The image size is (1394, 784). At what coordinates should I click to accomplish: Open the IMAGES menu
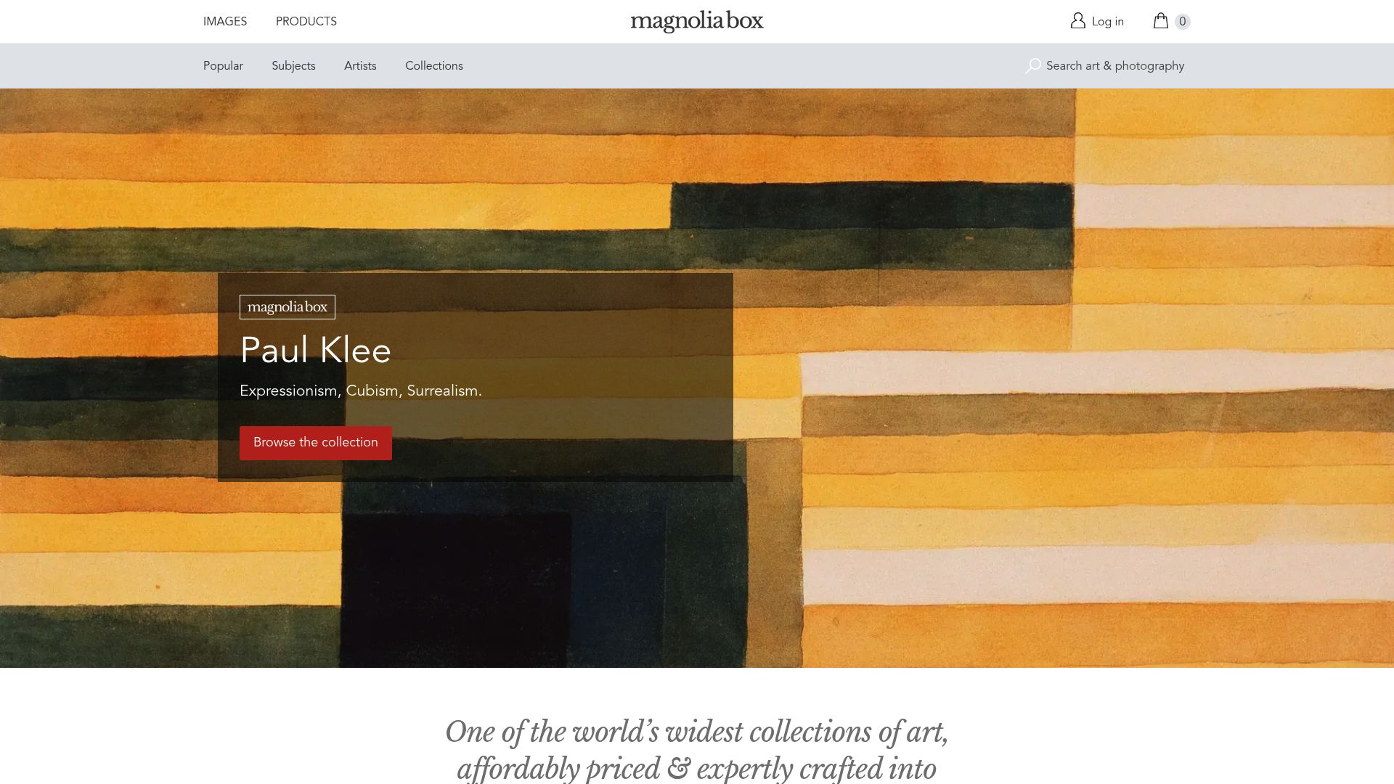(x=225, y=22)
